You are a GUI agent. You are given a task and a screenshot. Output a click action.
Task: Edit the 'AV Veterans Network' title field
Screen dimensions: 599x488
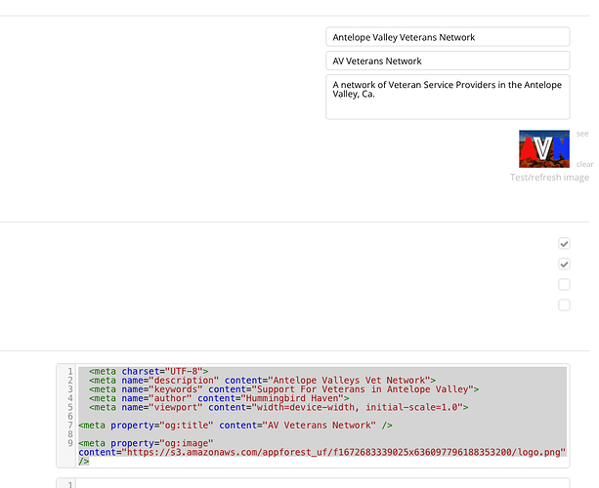[448, 61]
